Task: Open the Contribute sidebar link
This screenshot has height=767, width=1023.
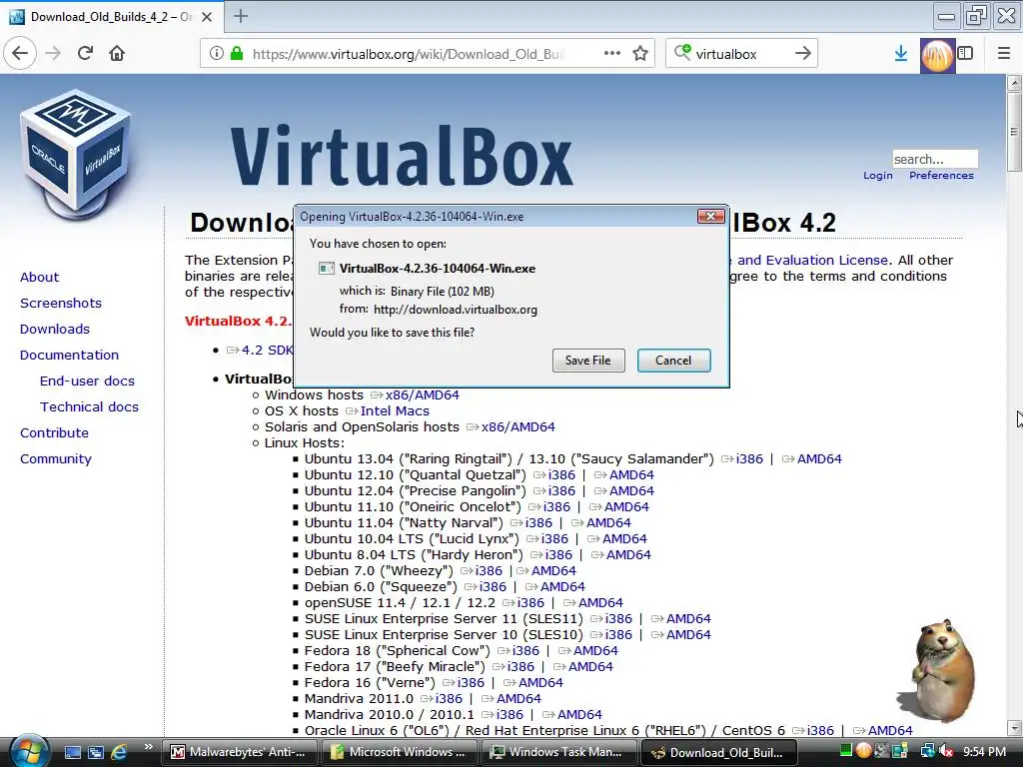Action: [54, 433]
